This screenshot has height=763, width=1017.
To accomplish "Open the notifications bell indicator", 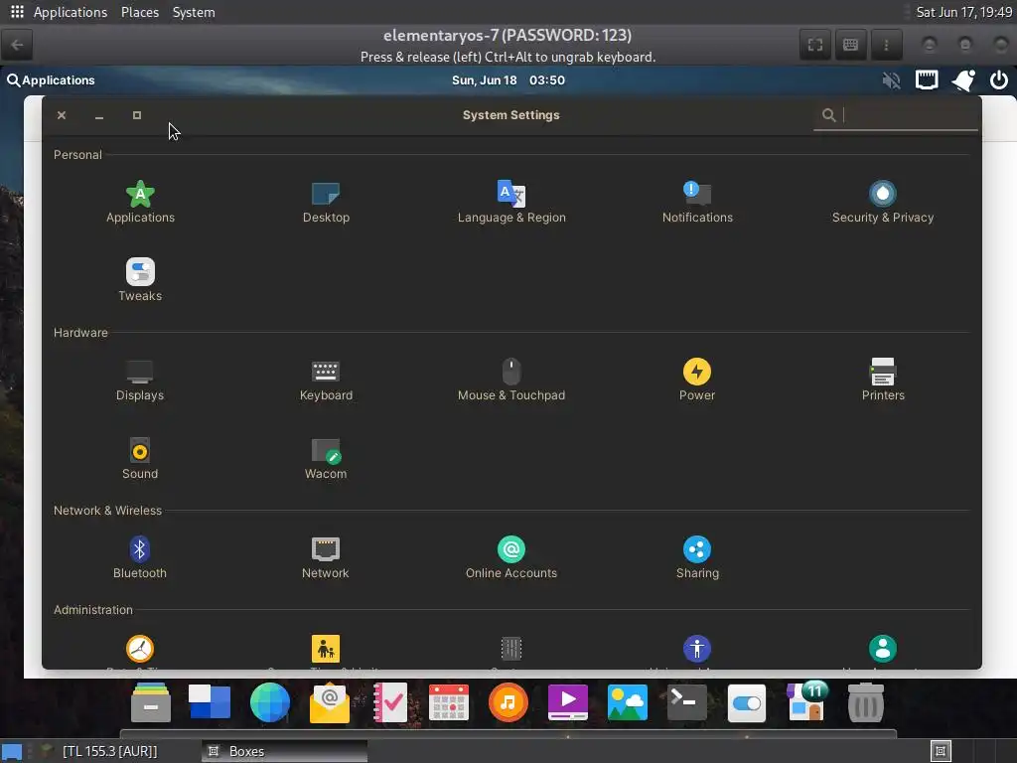I will (963, 80).
